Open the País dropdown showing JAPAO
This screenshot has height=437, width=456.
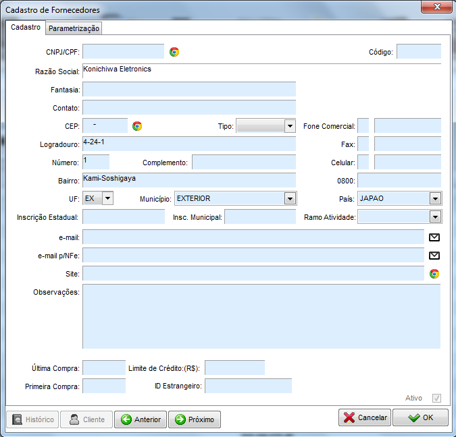(435, 198)
